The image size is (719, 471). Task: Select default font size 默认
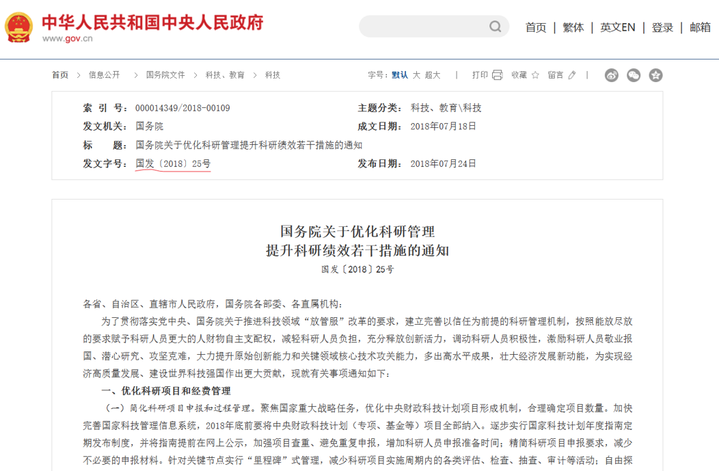tap(399, 75)
